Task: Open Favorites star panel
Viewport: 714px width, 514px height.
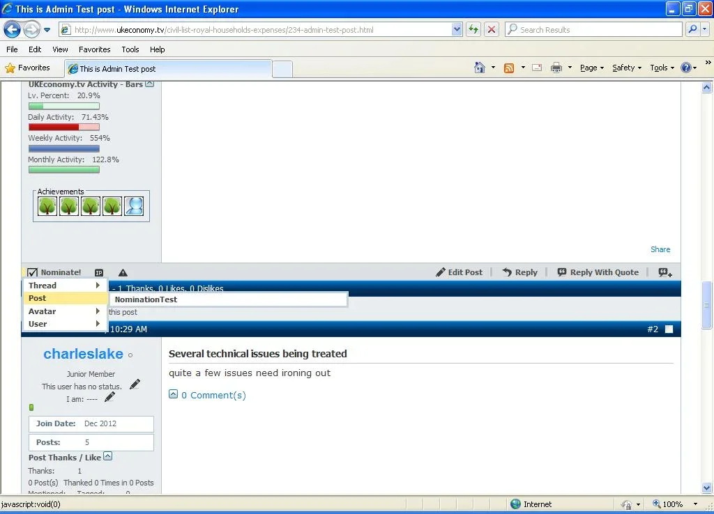Action: 27,68
